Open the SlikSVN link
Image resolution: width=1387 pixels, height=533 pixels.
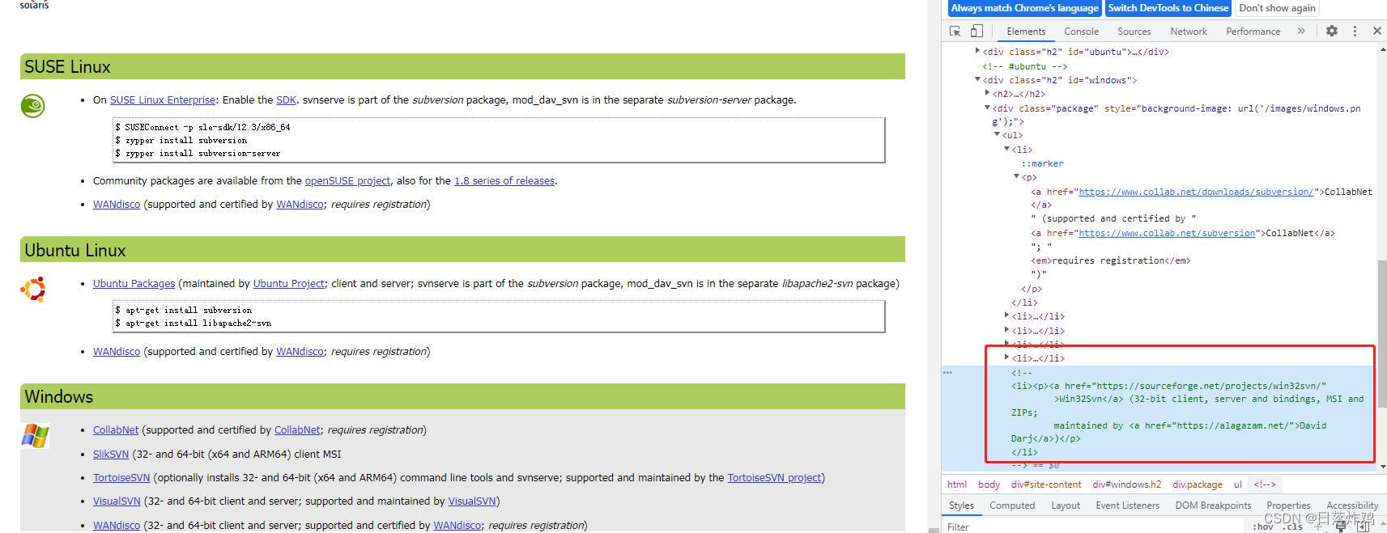point(111,455)
